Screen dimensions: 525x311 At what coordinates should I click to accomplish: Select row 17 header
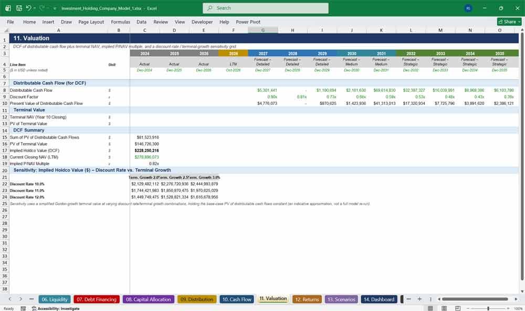(x=5, y=151)
